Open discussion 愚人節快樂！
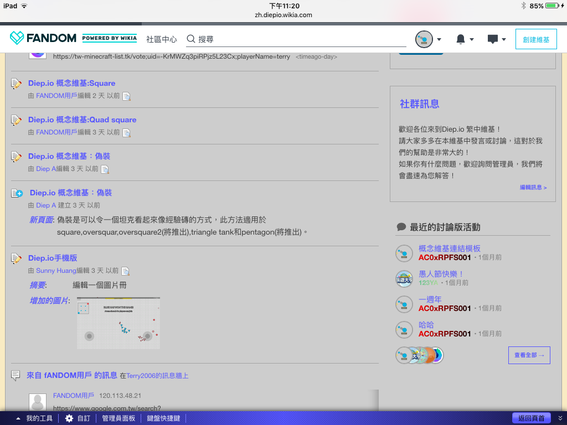Screen dimensions: 567x425 (441, 274)
